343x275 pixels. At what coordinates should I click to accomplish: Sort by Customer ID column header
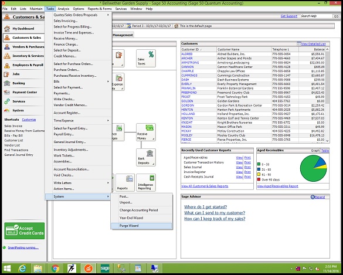[x=199, y=49]
